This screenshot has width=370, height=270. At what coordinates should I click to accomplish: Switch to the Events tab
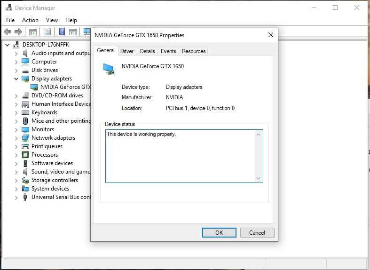click(x=168, y=51)
